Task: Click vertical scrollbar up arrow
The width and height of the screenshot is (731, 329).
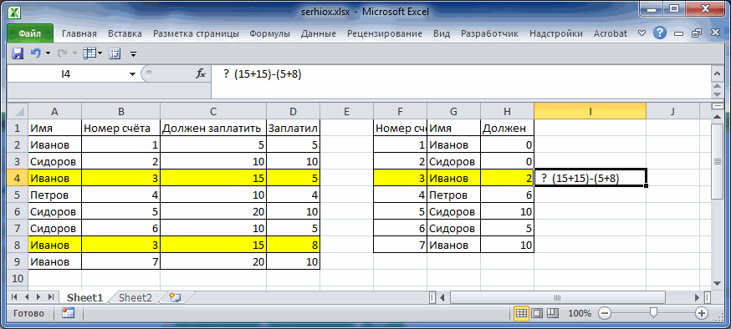Action: [717, 118]
